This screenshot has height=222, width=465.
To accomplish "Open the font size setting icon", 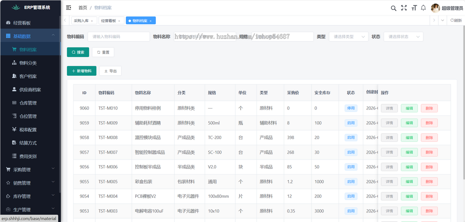I will (x=414, y=8).
